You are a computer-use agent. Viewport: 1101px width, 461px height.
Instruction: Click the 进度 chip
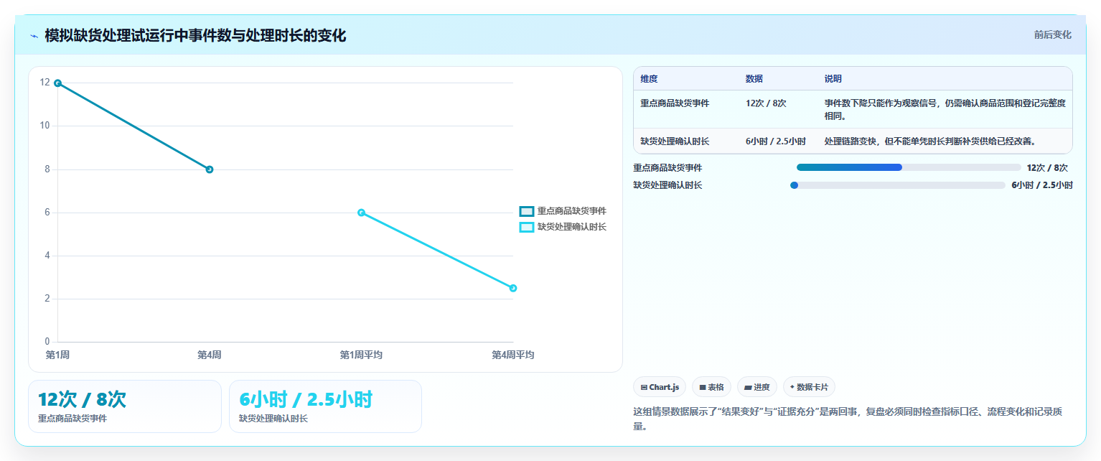(x=757, y=387)
